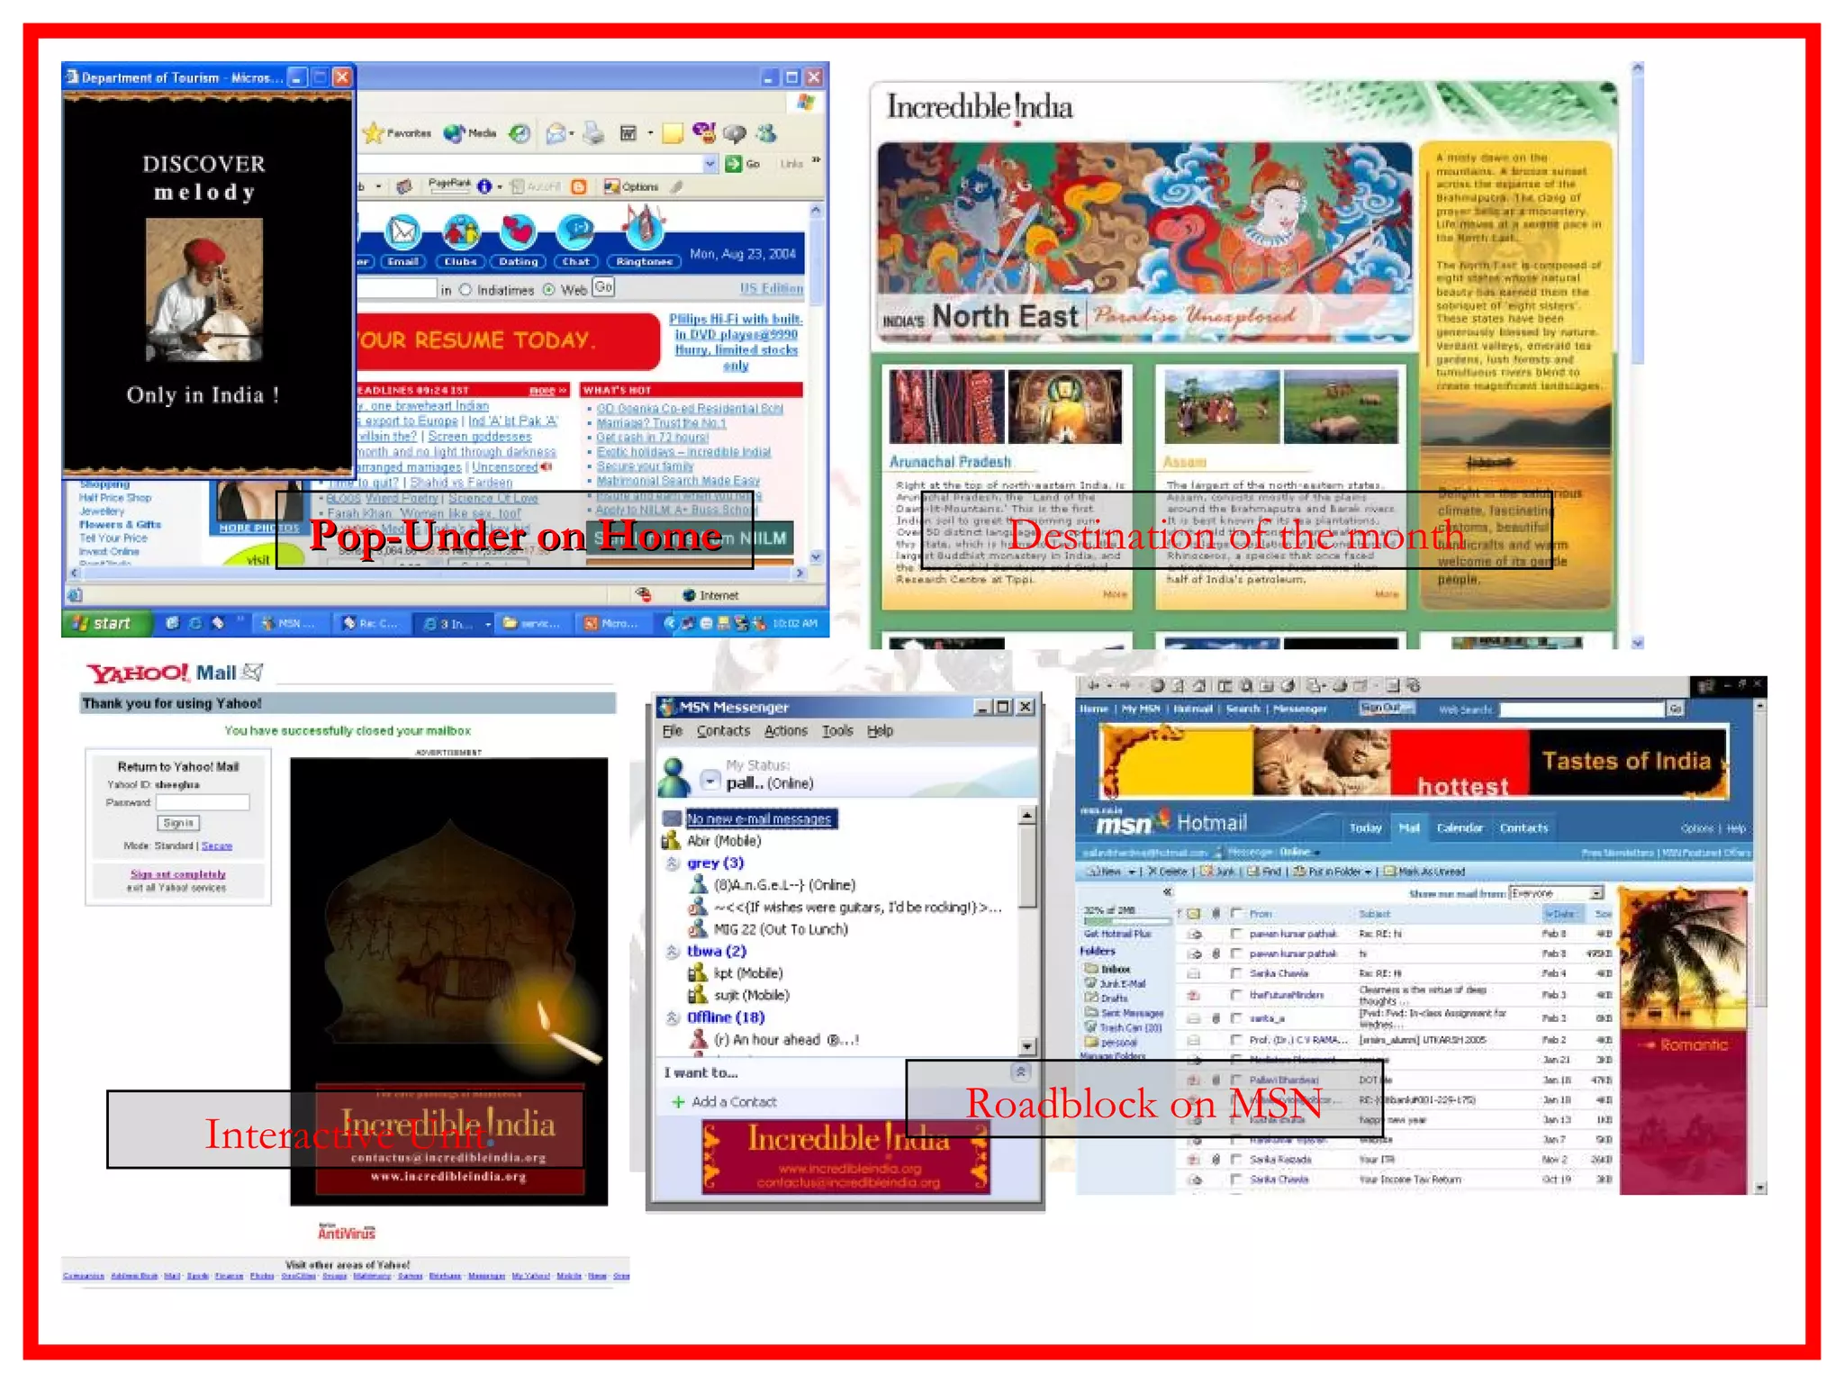Click the Media toolbar icon
Screen dimensions: 1844x1383
470,133
